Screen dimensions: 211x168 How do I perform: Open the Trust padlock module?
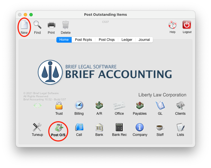point(59,105)
